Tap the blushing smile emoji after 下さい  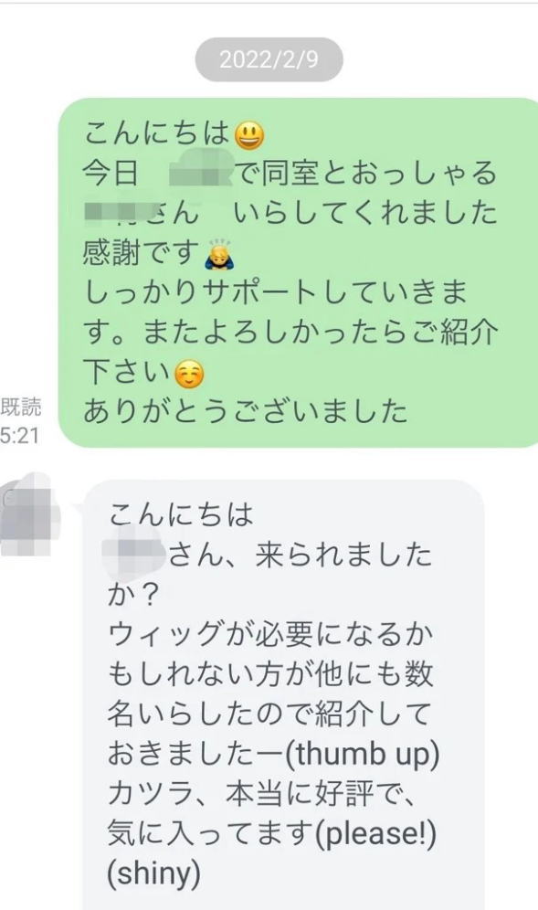[190, 375]
